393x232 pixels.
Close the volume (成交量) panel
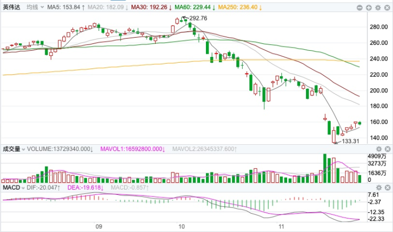pos(387,149)
